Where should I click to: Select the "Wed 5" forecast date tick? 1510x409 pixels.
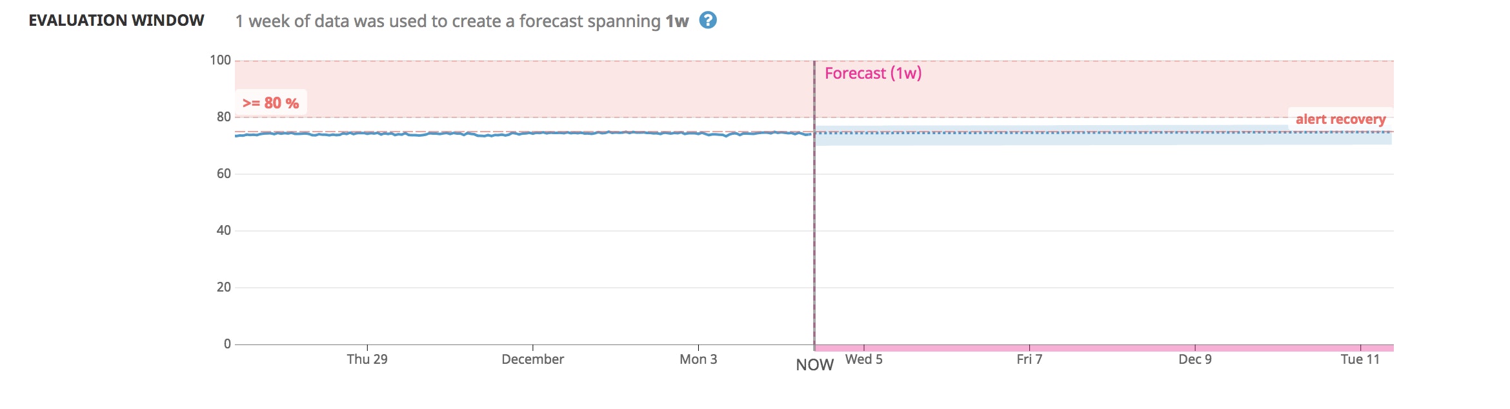click(863, 359)
